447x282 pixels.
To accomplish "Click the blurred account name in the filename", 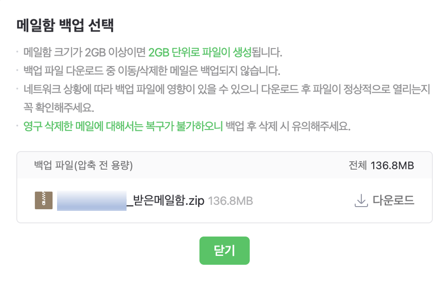I will pyautogui.click(x=92, y=201).
